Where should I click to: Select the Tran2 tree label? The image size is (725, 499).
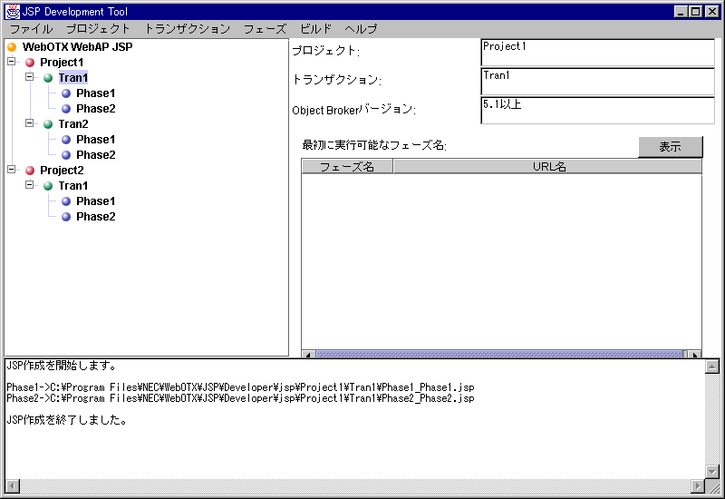(73, 124)
